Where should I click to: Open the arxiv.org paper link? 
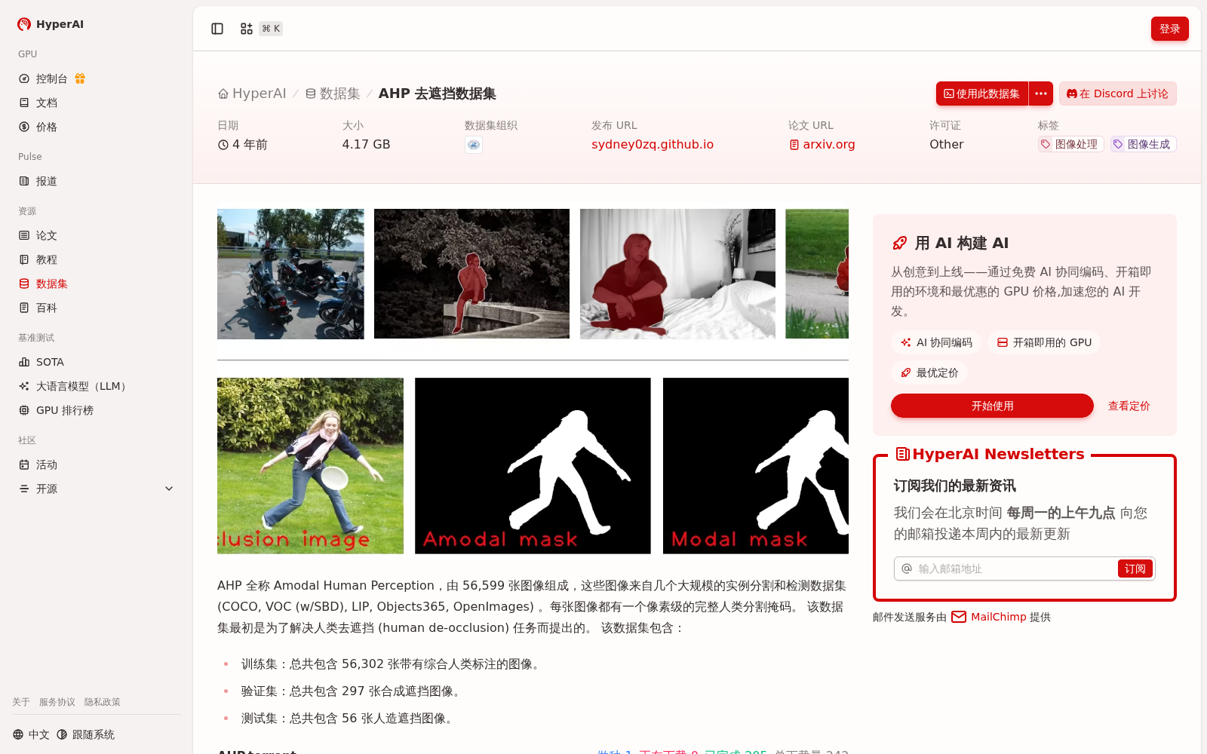point(822,144)
